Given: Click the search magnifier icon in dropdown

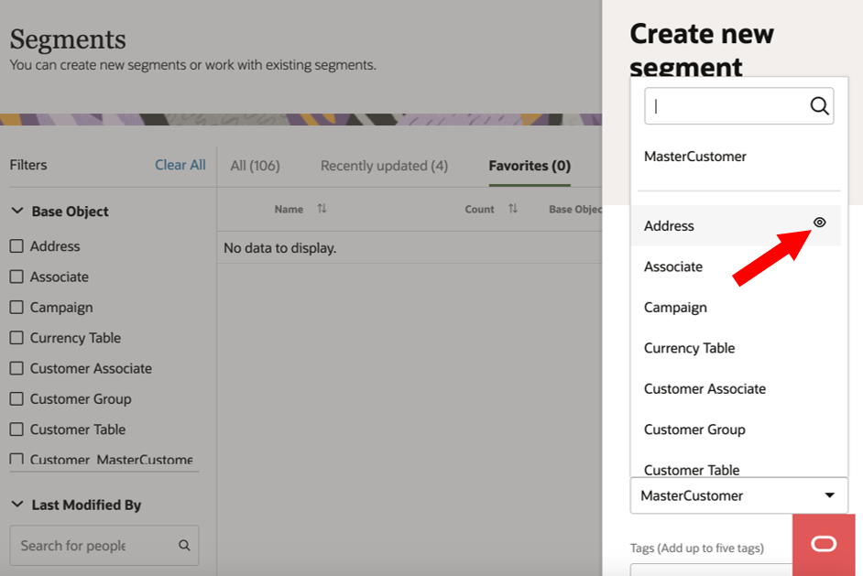Looking at the screenshot, I should 819,106.
